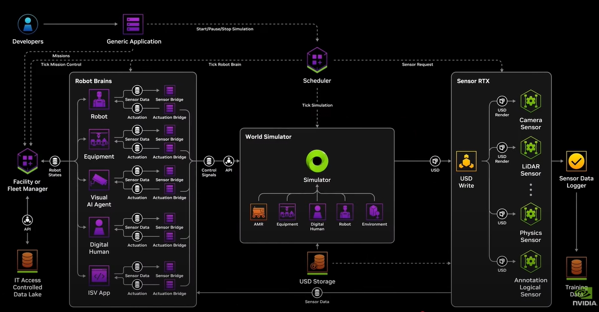Click Sensor Data icon in Digital Human row
Screen dimensions: 599x312
137,218
